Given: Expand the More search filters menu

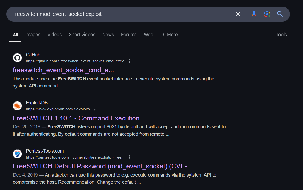Looking at the screenshot, I should click(170, 35).
